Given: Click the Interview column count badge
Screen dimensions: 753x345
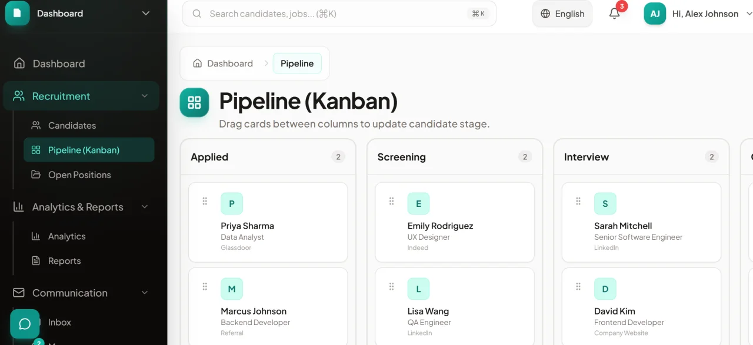Looking at the screenshot, I should coord(711,157).
